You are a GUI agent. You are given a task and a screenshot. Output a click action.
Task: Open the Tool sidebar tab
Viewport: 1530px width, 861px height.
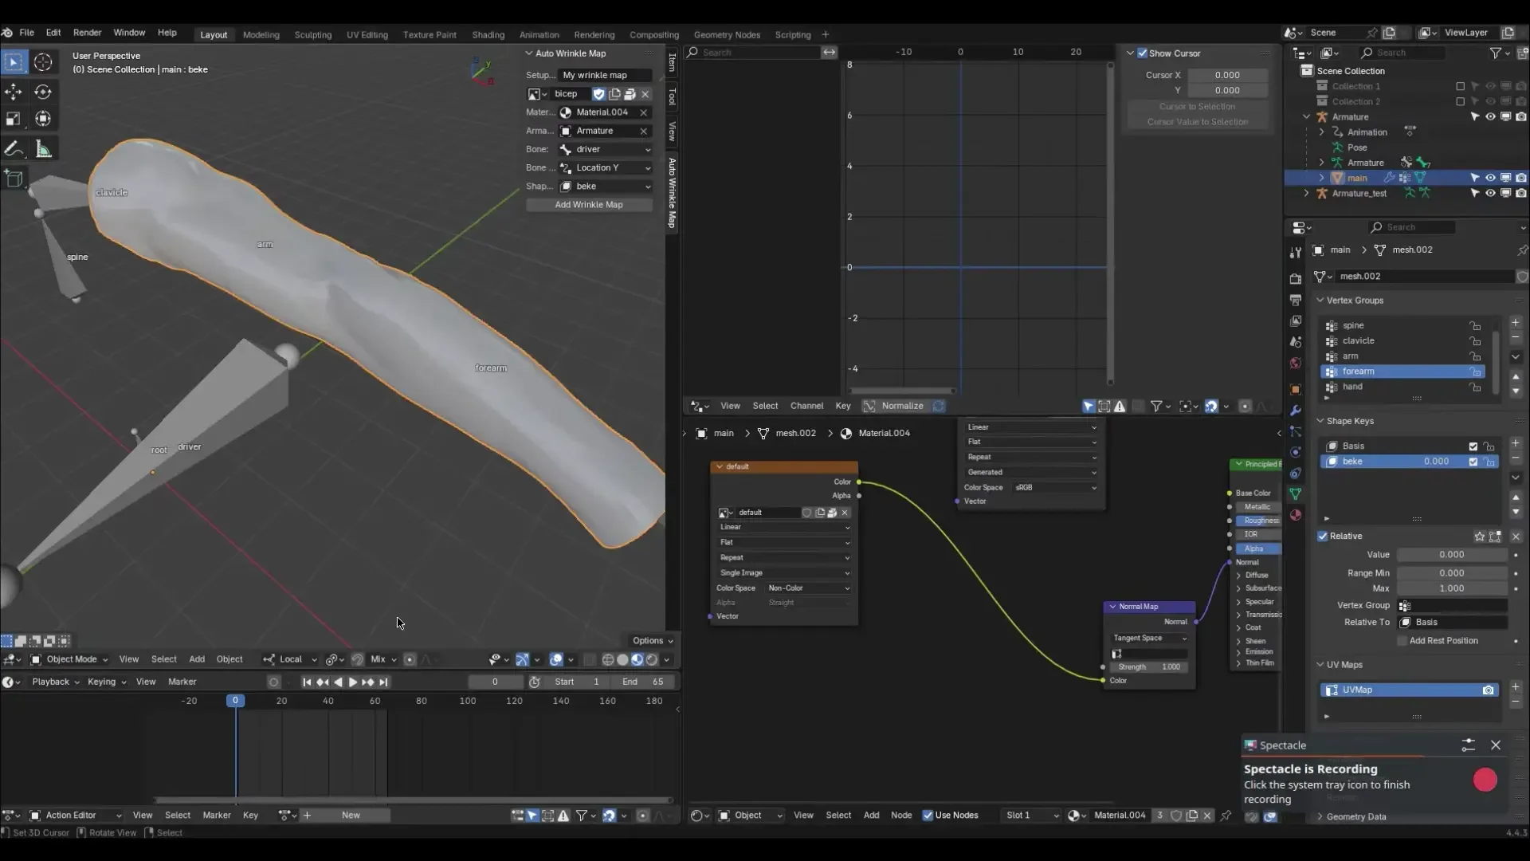(x=672, y=96)
